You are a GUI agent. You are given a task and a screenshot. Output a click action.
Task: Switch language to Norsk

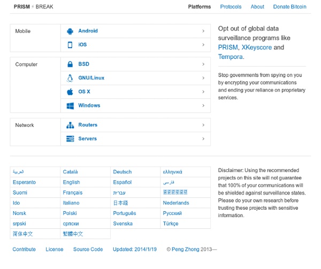tap(19, 213)
